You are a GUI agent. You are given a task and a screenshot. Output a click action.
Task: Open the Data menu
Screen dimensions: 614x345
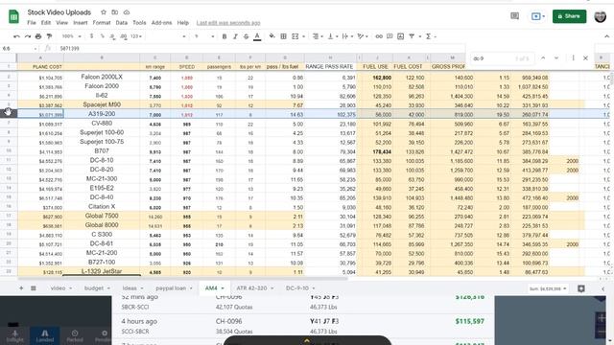click(x=122, y=23)
